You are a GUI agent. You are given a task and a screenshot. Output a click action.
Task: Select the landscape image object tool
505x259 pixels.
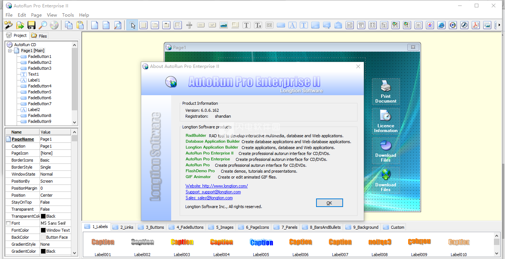tap(224, 25)
